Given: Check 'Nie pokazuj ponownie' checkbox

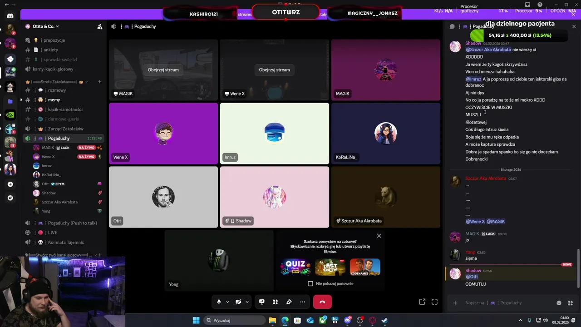Looking at the screenshot, I should click(310, 283).
